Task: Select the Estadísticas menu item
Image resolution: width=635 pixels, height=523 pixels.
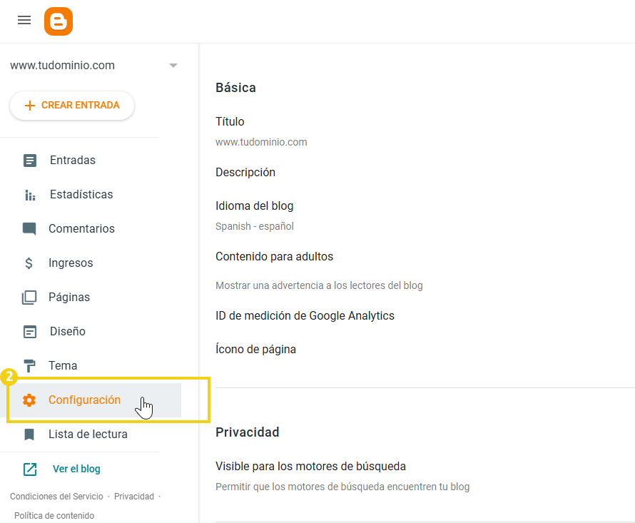Action: (81, 195)
